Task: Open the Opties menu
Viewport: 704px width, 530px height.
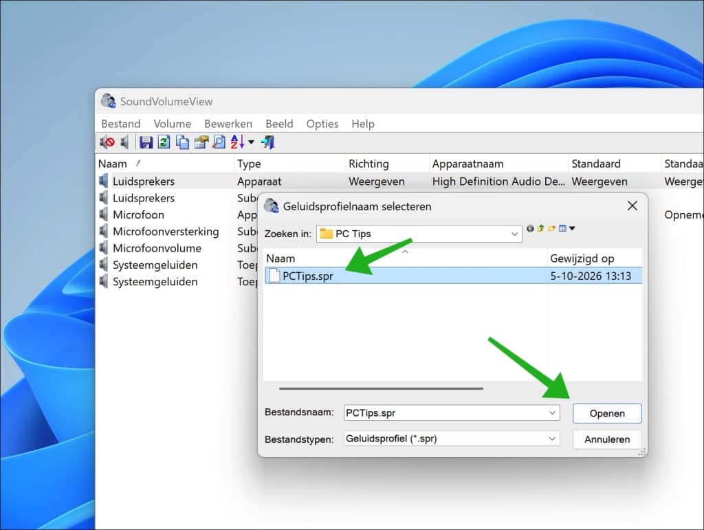Action: pyautogui.click(x=322, y=124)
